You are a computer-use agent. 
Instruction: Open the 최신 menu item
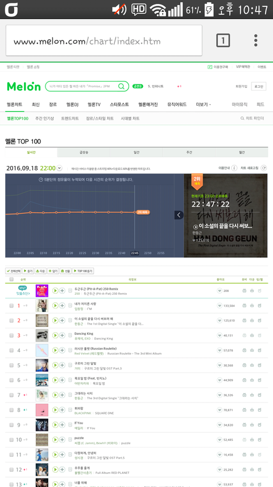tap(36, 105)
